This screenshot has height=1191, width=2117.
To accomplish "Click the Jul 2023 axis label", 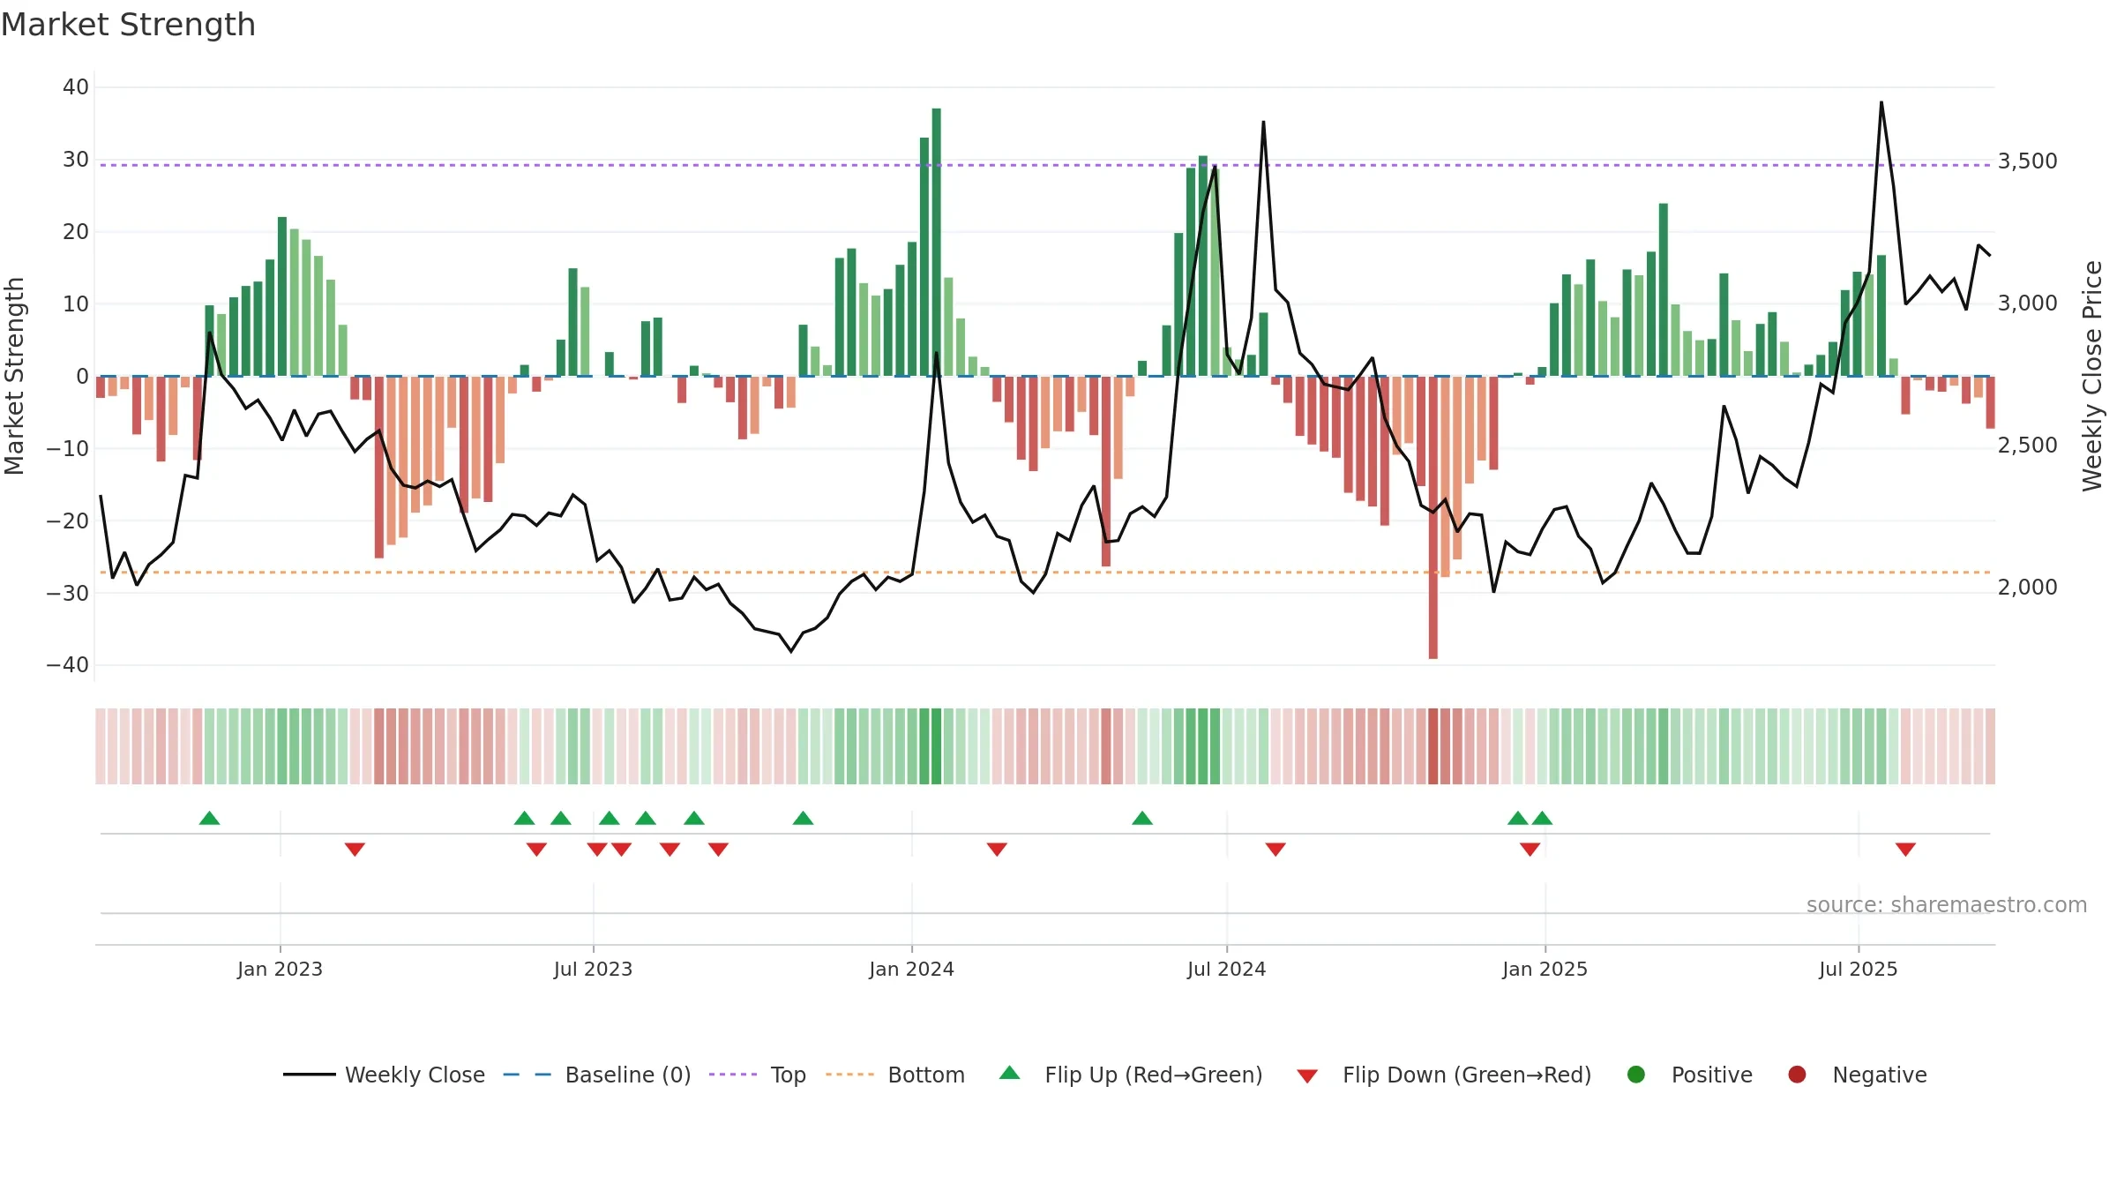I will (x=593, y=969).
